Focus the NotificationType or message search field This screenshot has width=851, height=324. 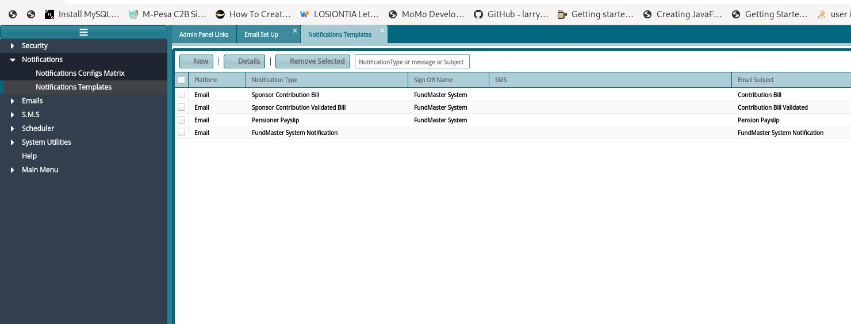pyautogui.click(x=412, y=62)
